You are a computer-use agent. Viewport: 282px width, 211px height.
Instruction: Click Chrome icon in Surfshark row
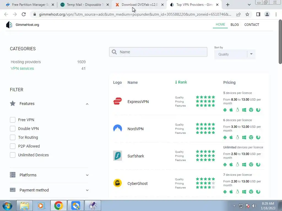251,164
